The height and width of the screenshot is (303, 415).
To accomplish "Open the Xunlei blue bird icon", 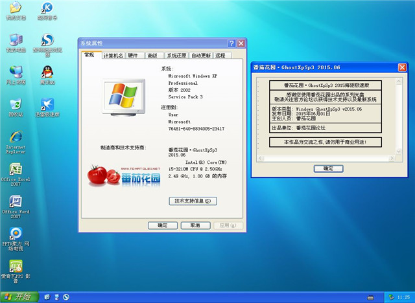I will (47, 104).
